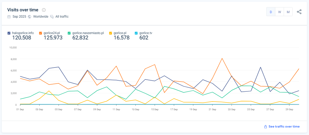Open See traffic over time link

point(284,127)
